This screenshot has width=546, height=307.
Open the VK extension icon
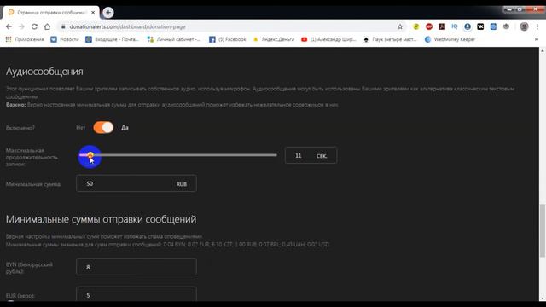click(480, 26)
